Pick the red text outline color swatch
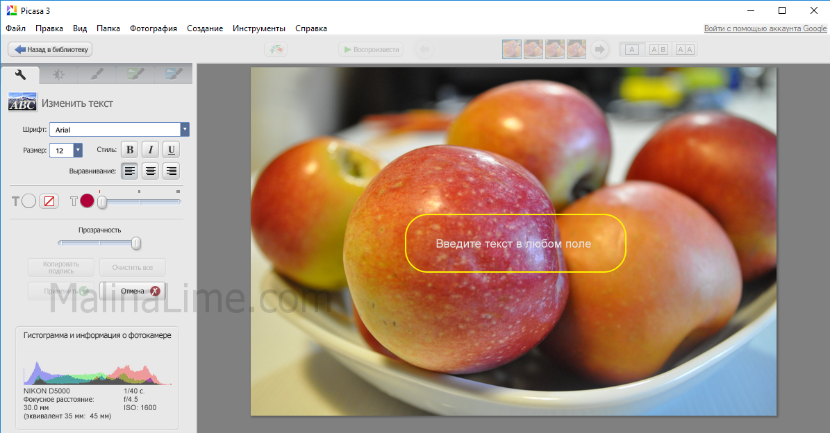 pos(87,201)
